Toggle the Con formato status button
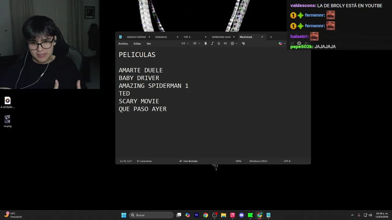Screen dimensions: 392x220 pos(188,161)
